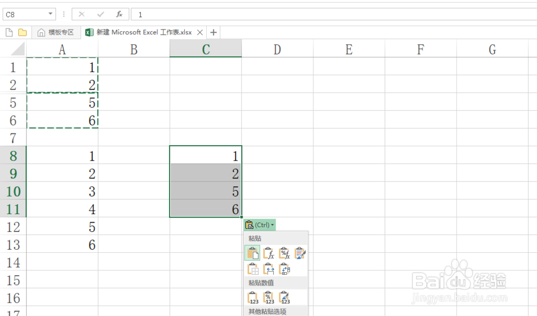Select row 12 header
Viewport: 537px width, 316px height.
tap(13, 227)
